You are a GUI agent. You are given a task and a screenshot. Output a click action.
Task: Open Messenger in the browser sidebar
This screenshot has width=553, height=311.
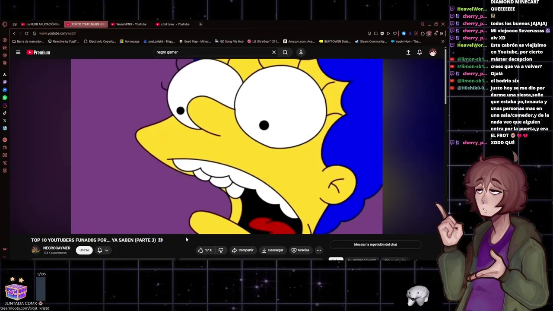point(5,90)
